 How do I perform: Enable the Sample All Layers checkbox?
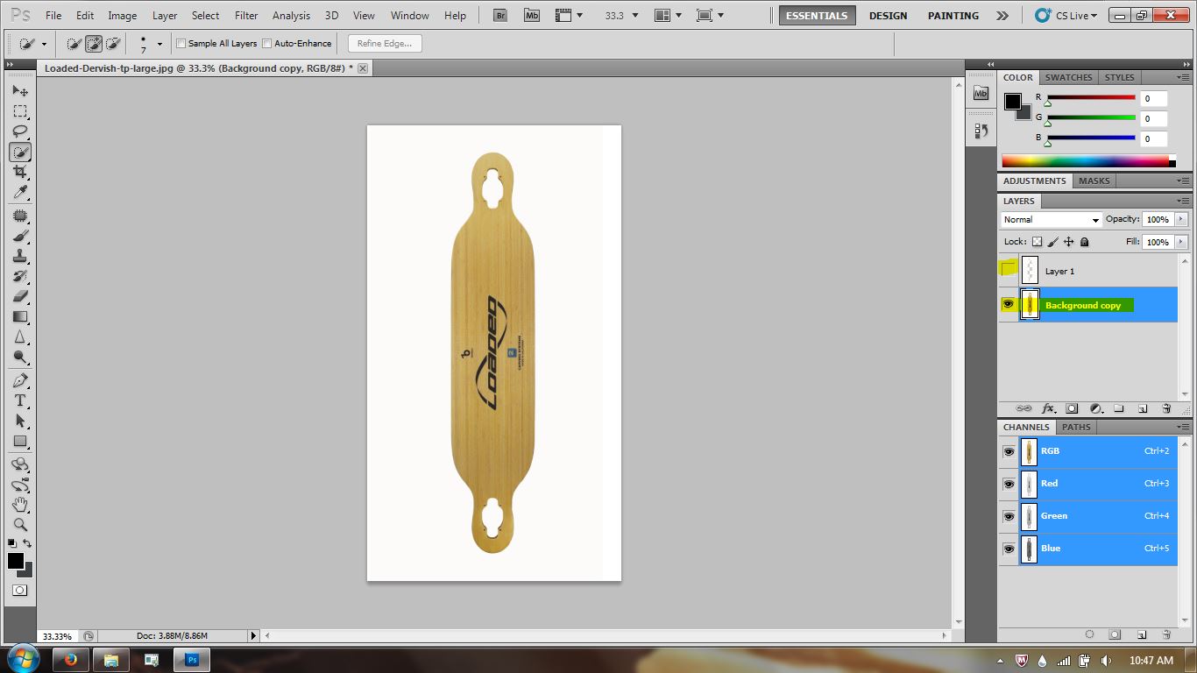pos(181,43)
